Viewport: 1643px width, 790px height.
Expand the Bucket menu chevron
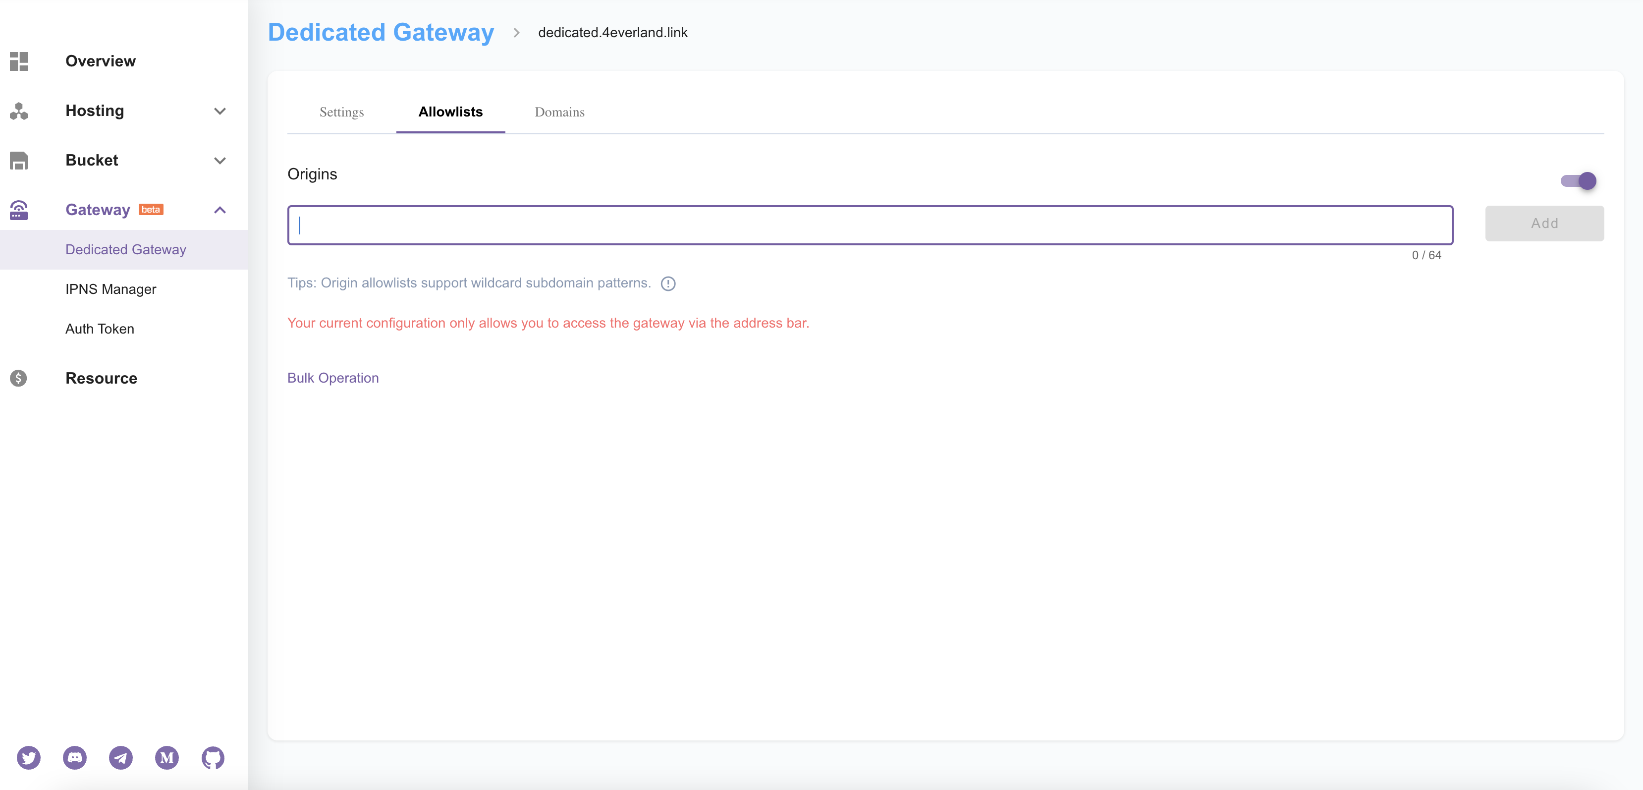(x=220, y=160)
